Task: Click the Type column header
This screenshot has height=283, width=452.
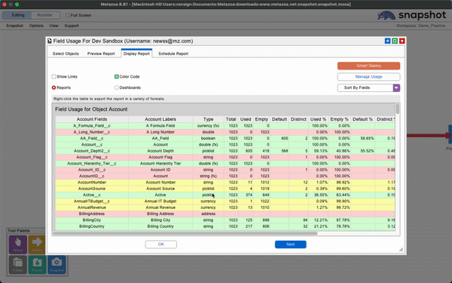Action: (x=208, y=119)
